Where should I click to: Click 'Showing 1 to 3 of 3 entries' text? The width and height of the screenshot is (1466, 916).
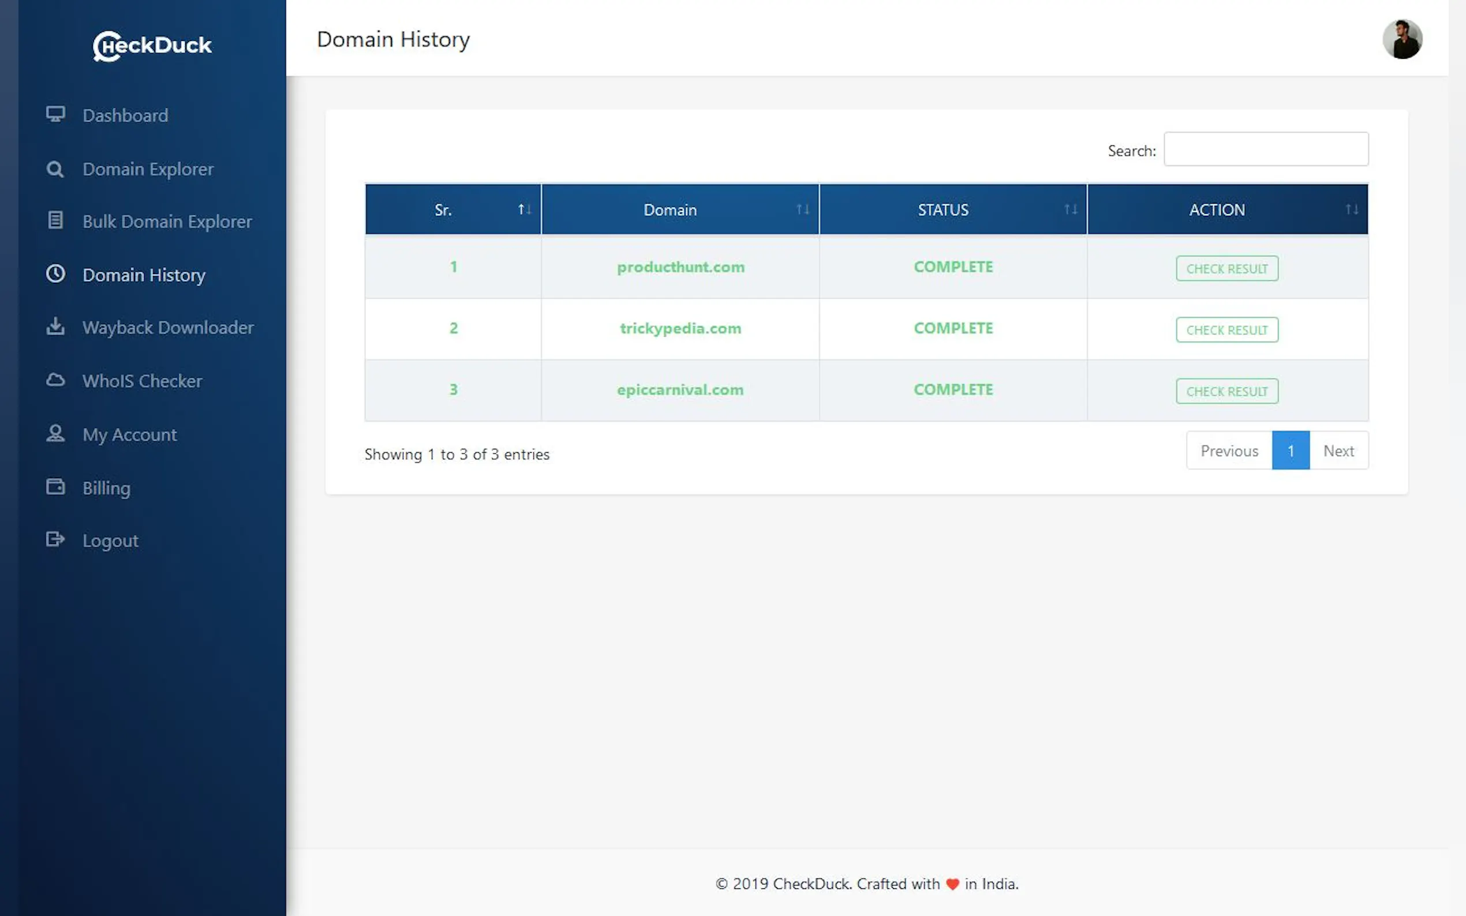pyautogui.click(x=457, y=455)
